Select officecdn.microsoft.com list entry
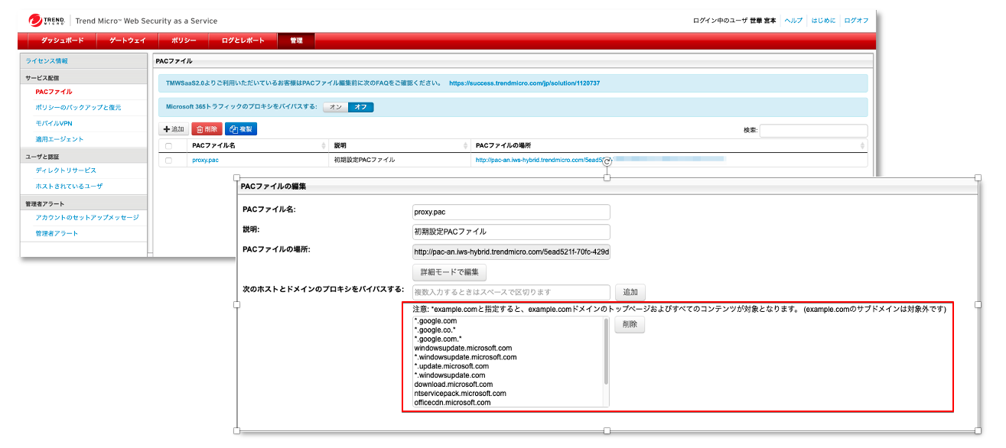Viewport: 1006px width, 448px height. tap(453, 402)
